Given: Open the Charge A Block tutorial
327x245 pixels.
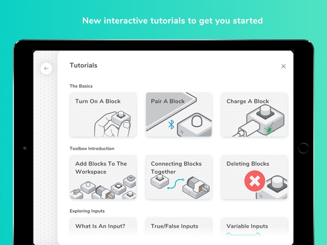Looking at the screenshot, I should pyautogui.click(x=255, y=115).
